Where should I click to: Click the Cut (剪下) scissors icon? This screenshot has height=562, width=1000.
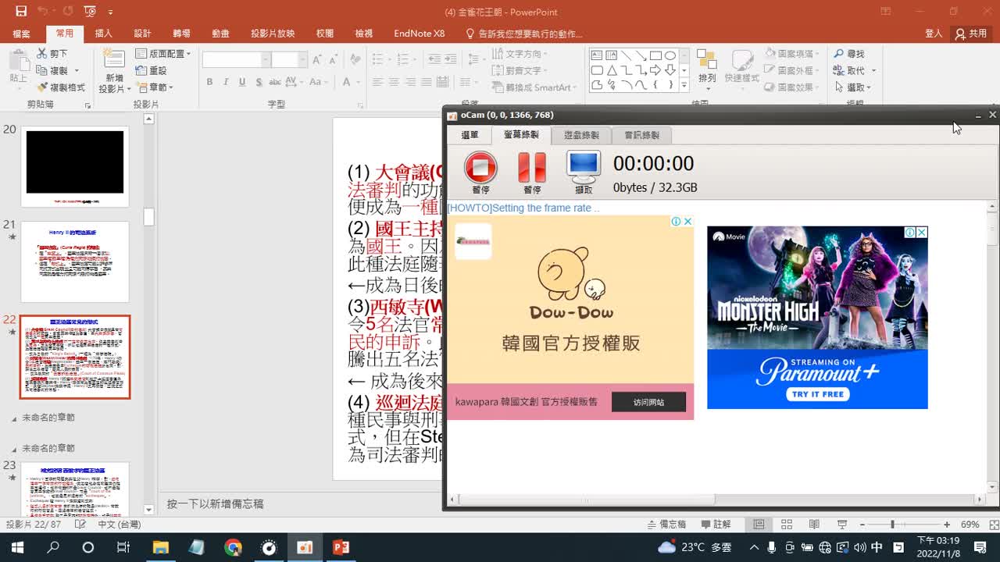[41, 54]
